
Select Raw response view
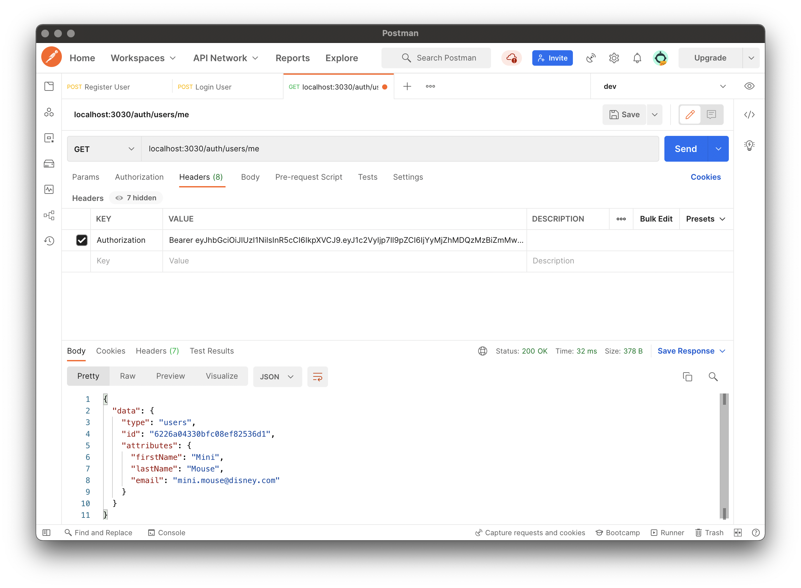click(128, 376)
